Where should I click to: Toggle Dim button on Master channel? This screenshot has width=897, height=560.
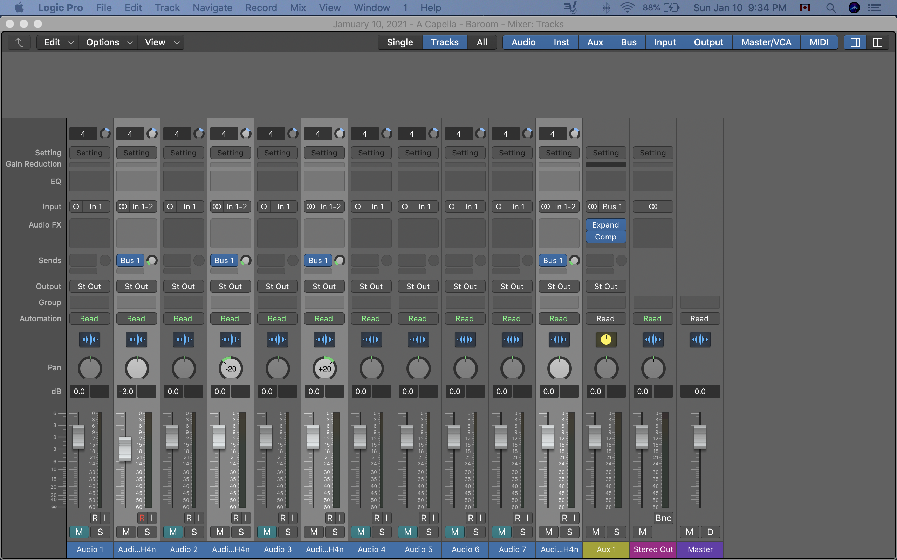point(710,532)
